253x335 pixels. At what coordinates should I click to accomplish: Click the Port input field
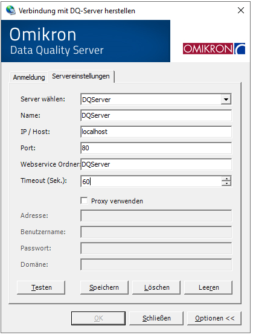point(156,148)
